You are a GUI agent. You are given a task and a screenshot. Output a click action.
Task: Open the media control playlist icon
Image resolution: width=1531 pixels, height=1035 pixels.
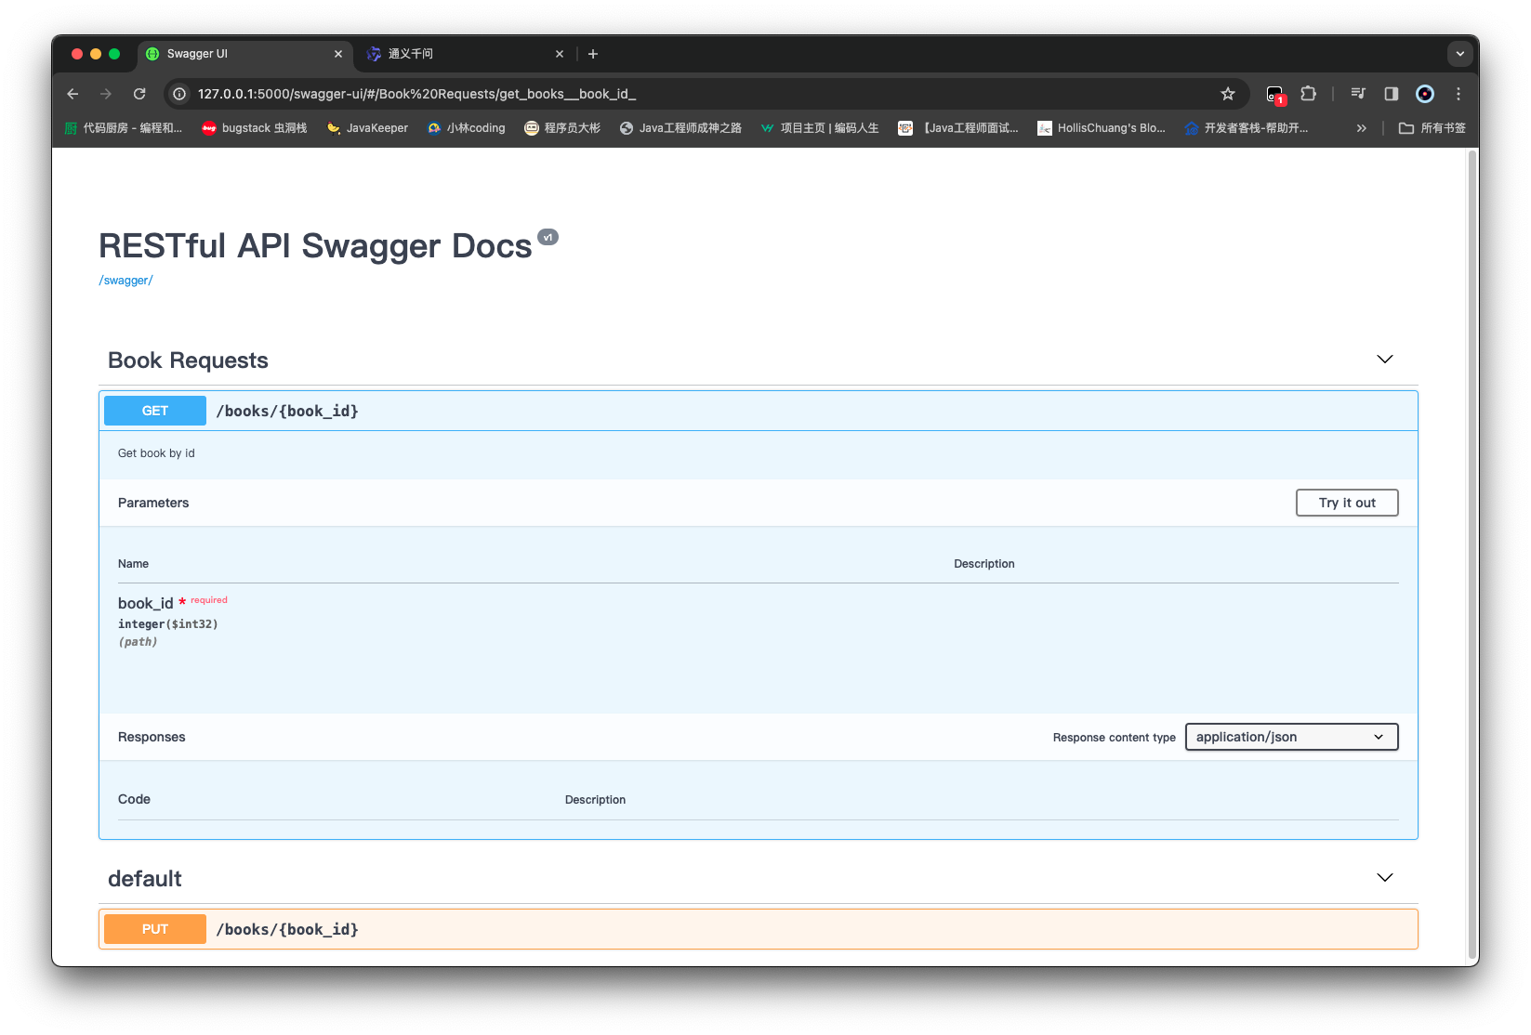[1358, 94]
